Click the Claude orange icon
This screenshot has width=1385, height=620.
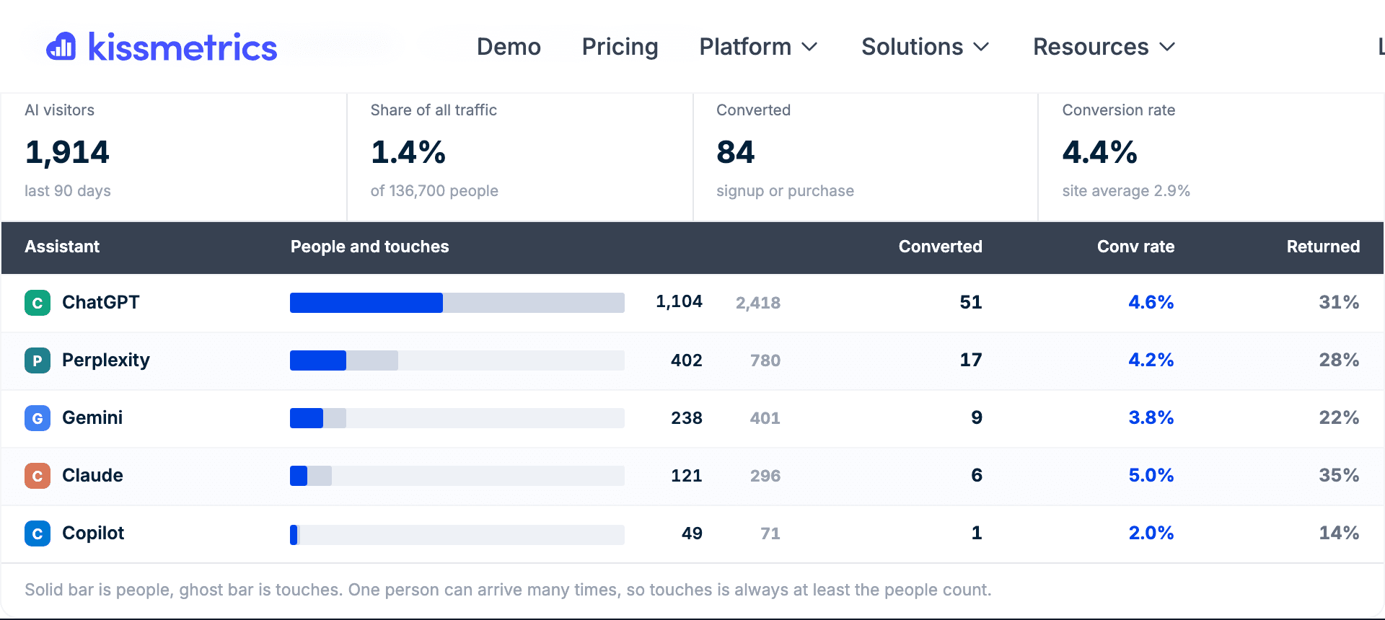(38, 476)
